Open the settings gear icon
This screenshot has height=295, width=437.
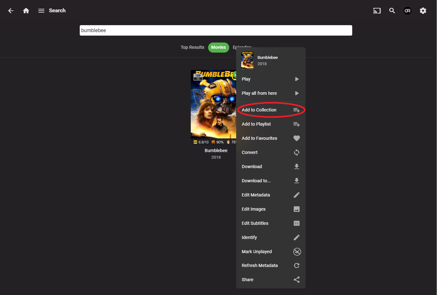pyautogui.click(x=423, y=11)
